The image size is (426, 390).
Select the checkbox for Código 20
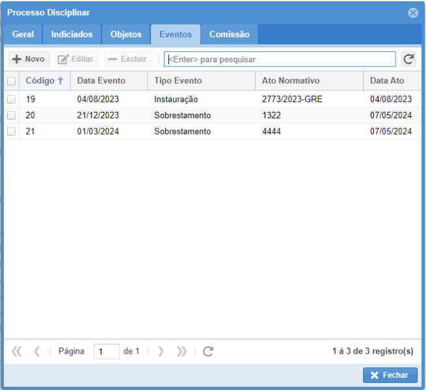tap(11, 115)
